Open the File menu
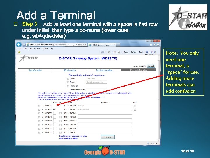 pos(20,49)
